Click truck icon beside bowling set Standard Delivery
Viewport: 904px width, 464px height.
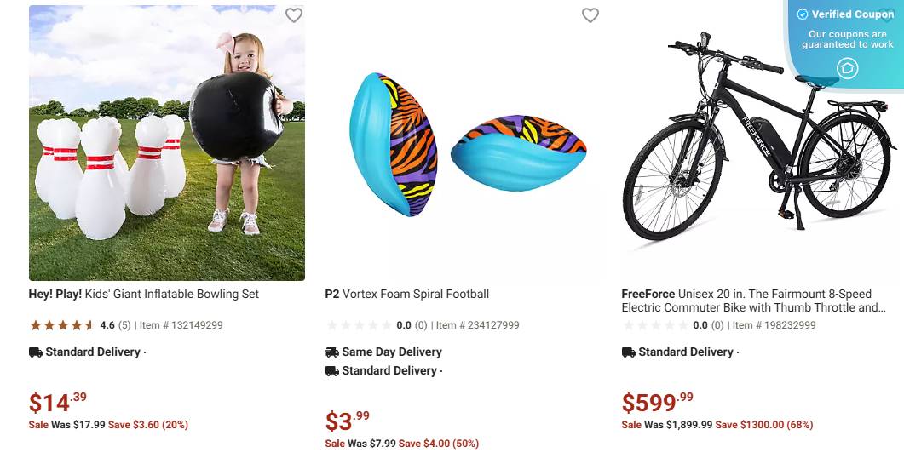[x=36, y=352]
